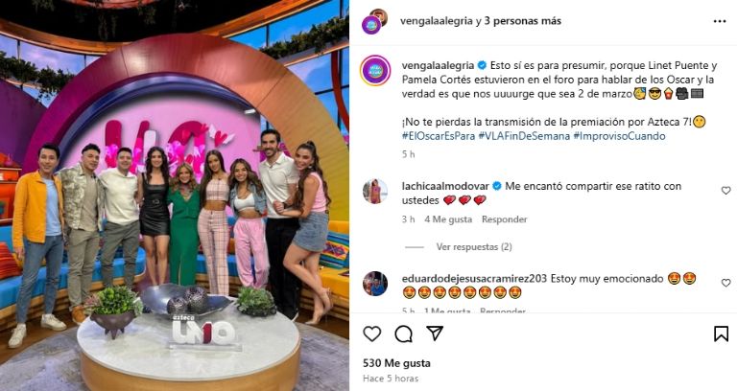Viewport: 737px width, 391px height.
Task: Click the group photo in the post
Action: (175, 195)
